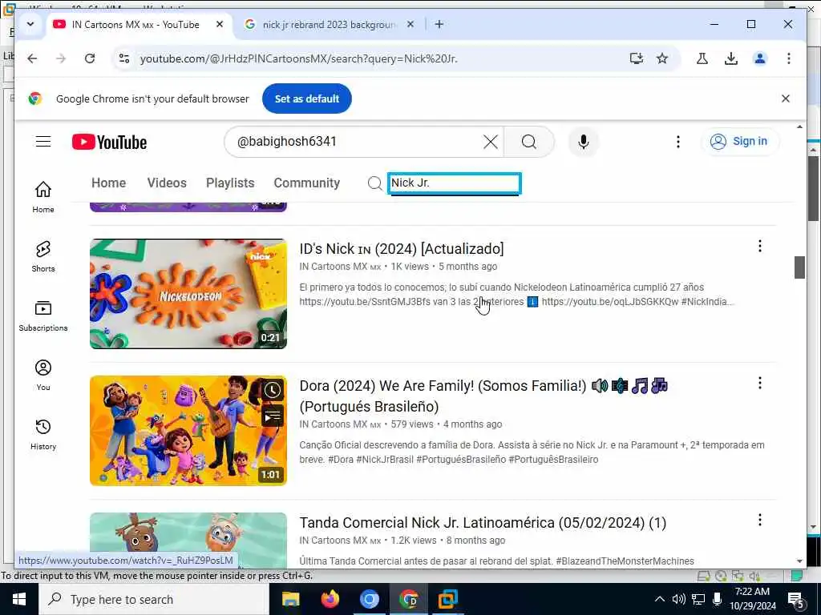The image size is (821, 615).
Task: Go to YouTube home via the logo
Action: (x=109, y=142)
